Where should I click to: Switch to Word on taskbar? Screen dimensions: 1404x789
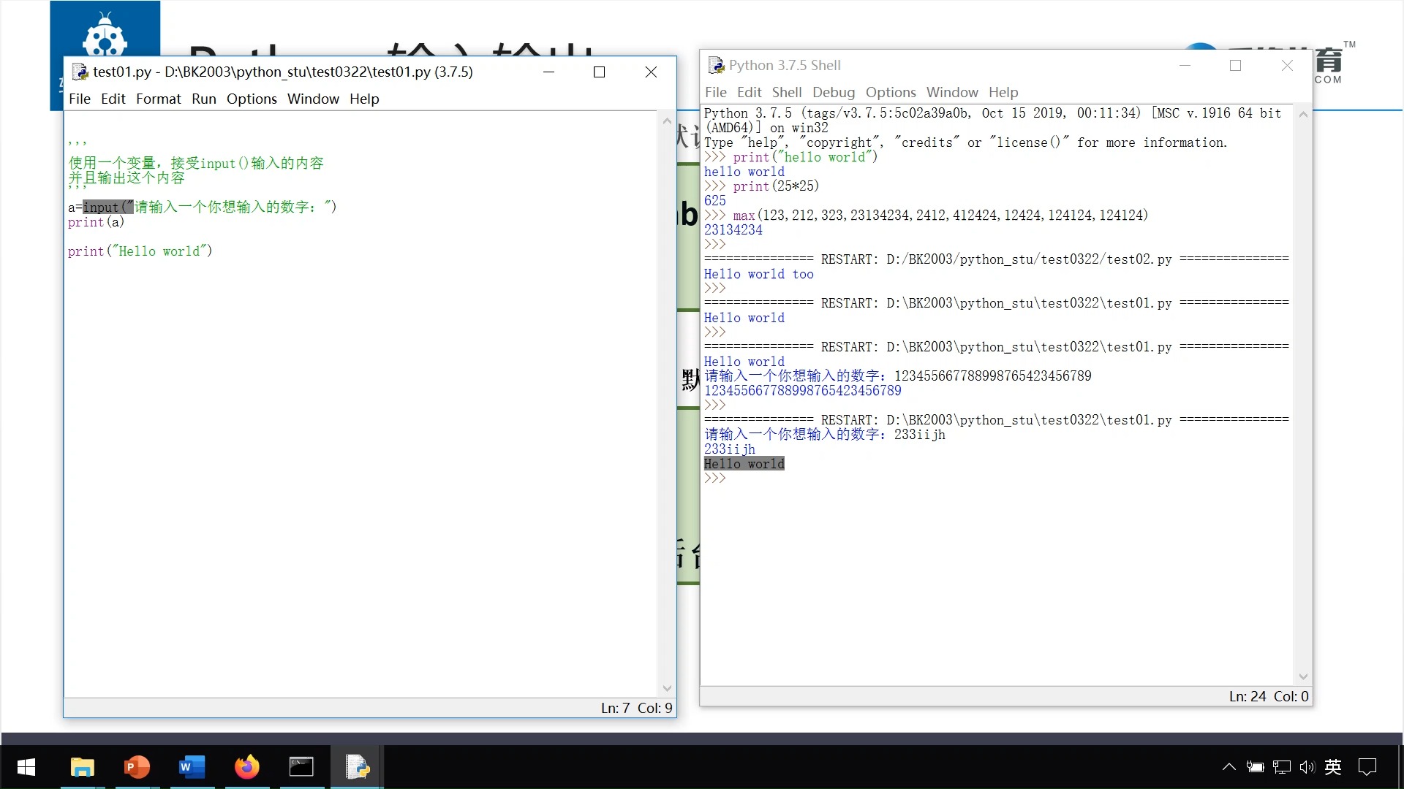point(192,767)
